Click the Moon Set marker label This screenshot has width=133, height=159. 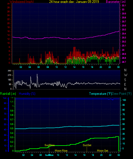(102, 151)
